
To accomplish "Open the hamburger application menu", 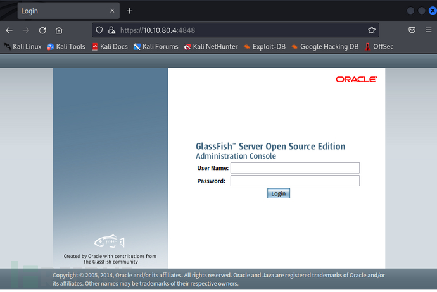I will [429, 30].
